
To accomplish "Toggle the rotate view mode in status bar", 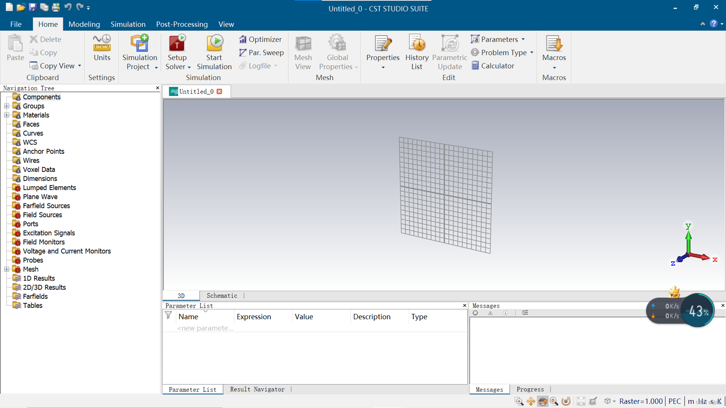I will click(x=543, y=401).
